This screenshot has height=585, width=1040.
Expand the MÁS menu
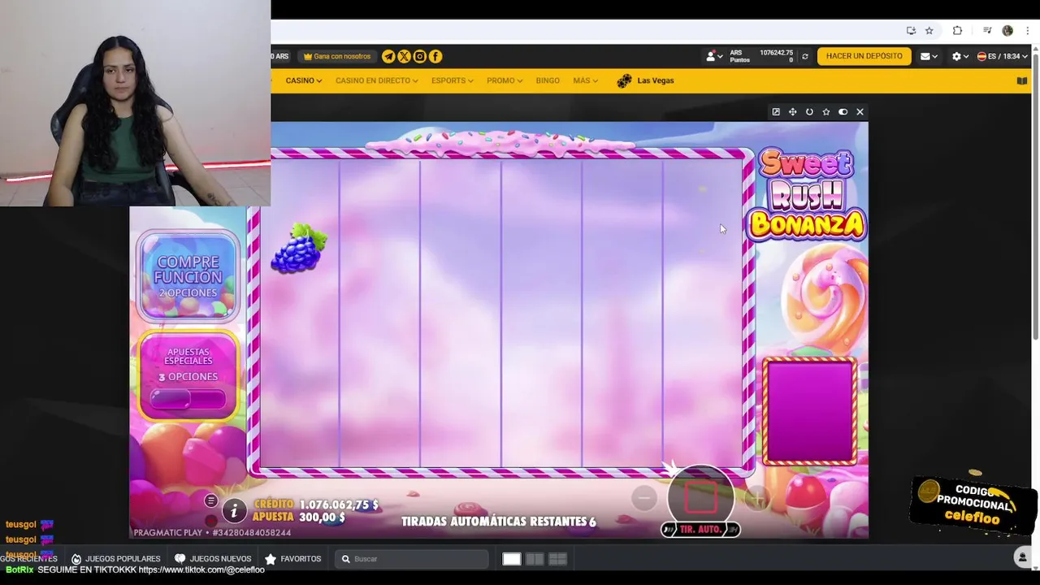[585, 80]
